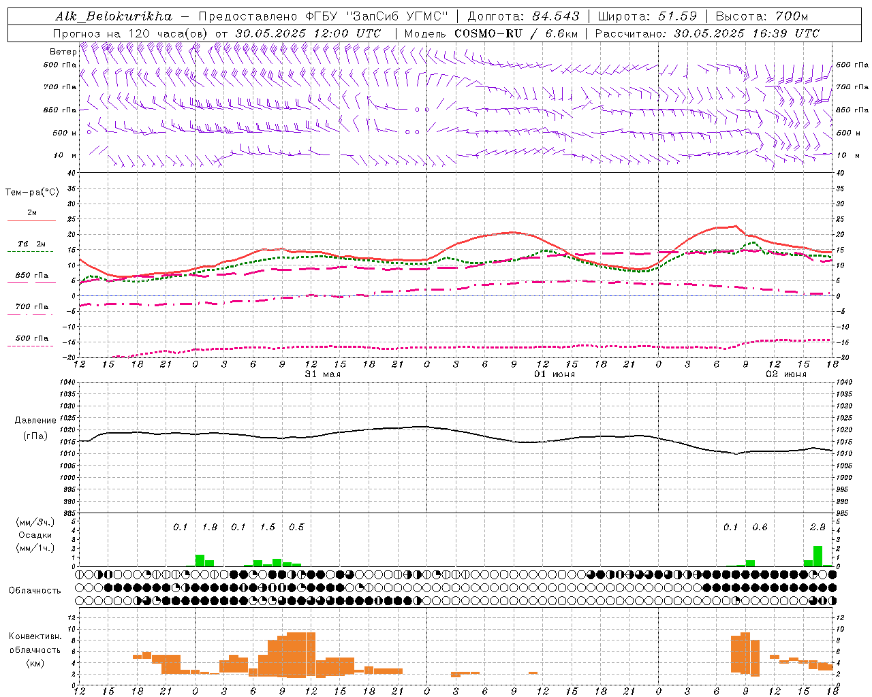Click the Облачность cloud cover label

(35, 590)
